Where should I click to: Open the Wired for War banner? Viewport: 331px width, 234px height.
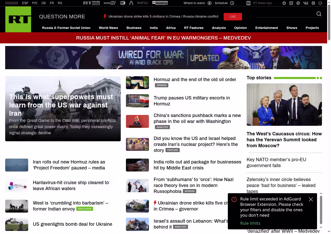pyautogui.click(x=163, y=58)
